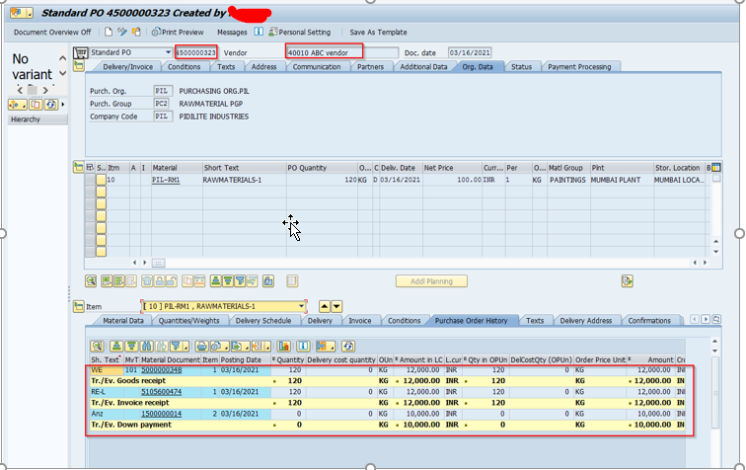
Task: Click the information icon in PO history toolbar
Action: click(x=304, y=347)
